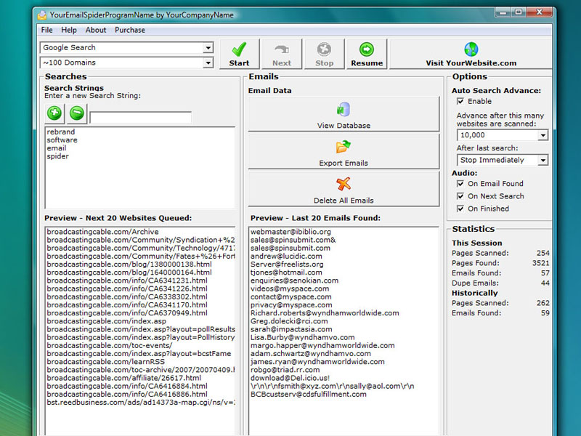The width and height of the screenshot is (581, 436).
Task: Click the View Database button label
Action: click(x=344, y=126)
